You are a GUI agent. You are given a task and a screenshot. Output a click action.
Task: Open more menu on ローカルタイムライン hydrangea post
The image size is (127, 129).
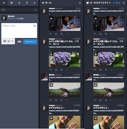coord(112,70)
